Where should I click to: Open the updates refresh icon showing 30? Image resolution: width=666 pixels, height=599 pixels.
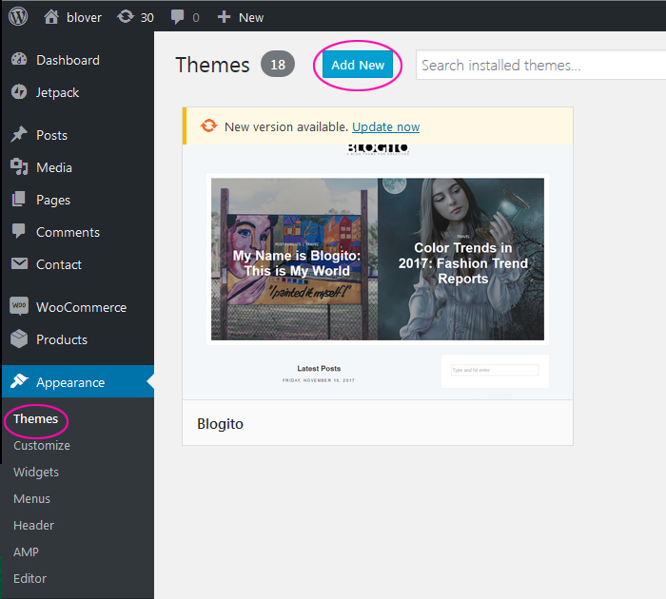(126, 17)
